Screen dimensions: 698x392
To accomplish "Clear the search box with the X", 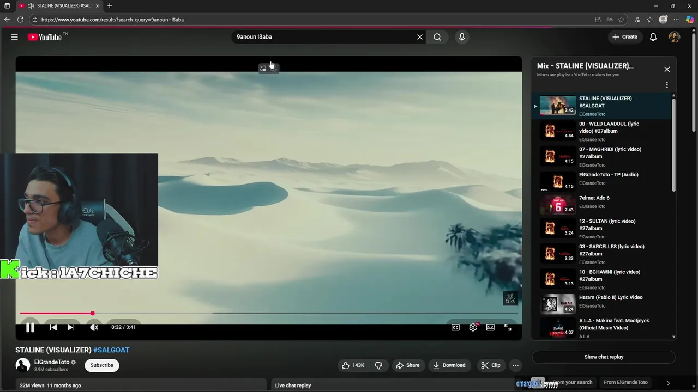I will point(420,37).
